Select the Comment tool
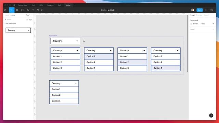 pyautogui.click(x=42, y=10)
